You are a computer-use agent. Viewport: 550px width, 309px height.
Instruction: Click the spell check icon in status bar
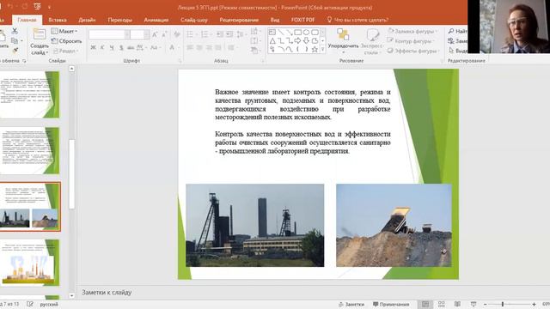pyautogui.click(x=30, y=304)
